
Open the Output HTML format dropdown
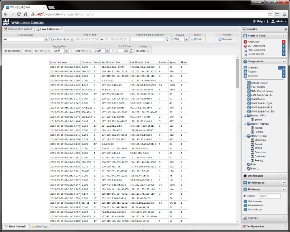180,39
